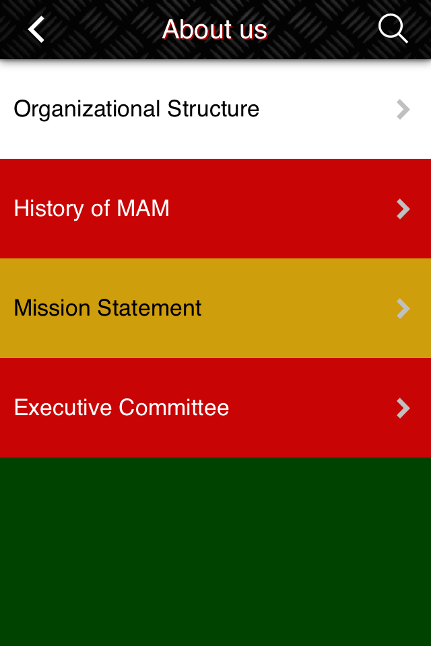Open the Mission Statement text entry
The width and height of the screenshot is (431, 646).
pos(108,308)
